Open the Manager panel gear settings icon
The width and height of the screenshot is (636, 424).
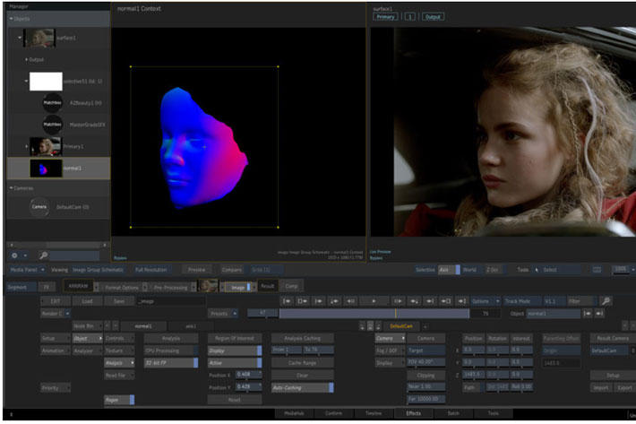point(14,255)
